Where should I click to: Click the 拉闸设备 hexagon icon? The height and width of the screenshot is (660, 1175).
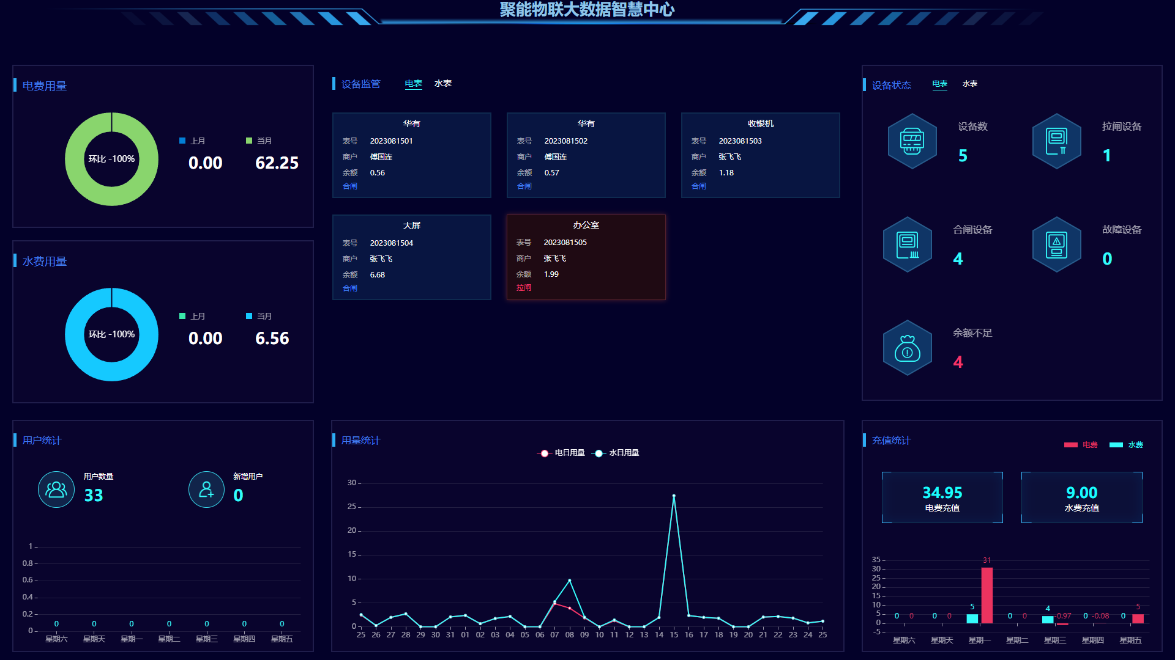1056,141
